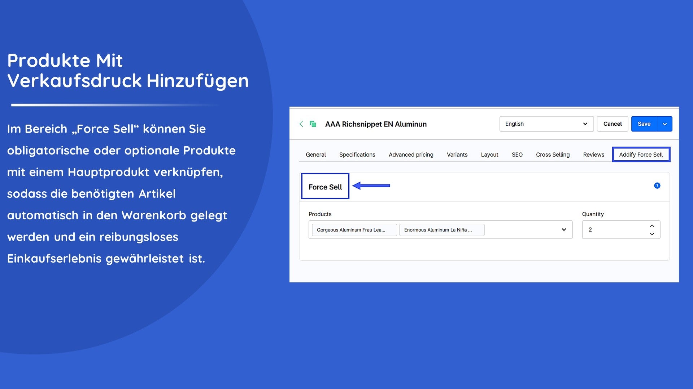Decrease quantity with the down arrow
The width and height of the screenshot is (693, 389).
[652, 234]
